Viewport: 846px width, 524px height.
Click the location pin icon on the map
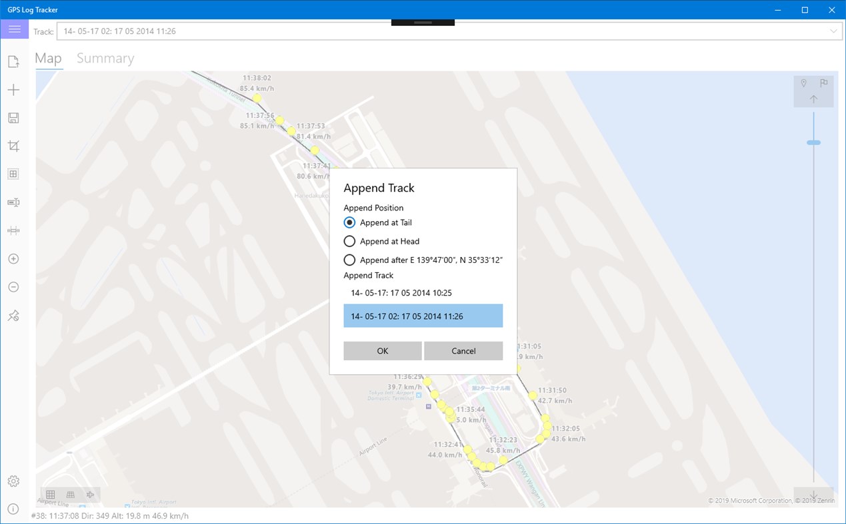[x=803, y=83]
